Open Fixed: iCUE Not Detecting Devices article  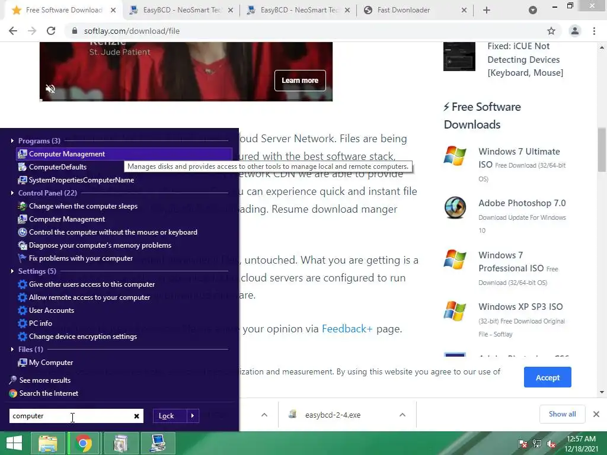coord(525,60)
